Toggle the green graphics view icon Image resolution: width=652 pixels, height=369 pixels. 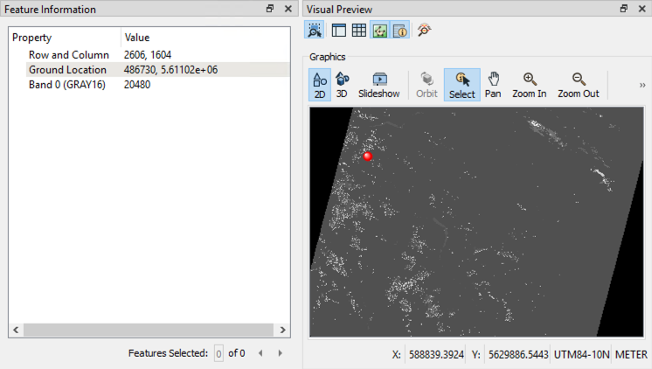tap(379, 30)
